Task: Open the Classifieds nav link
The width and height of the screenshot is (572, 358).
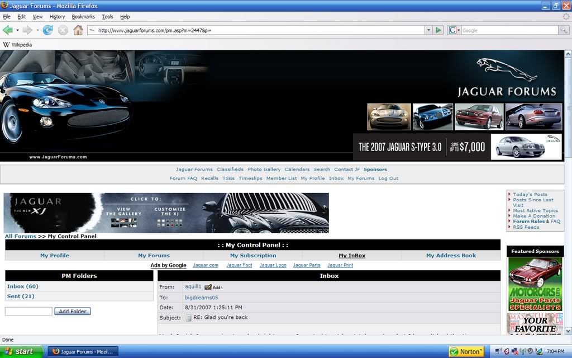Action: point(230,169)
